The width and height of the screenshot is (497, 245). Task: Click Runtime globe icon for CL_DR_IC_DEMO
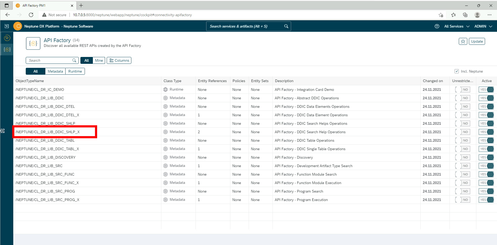pyautogui.click(x=165, y=90)
